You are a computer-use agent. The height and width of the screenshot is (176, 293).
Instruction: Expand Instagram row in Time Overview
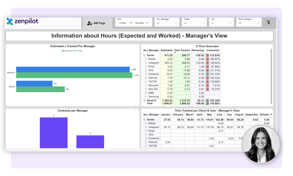(146, 63)
